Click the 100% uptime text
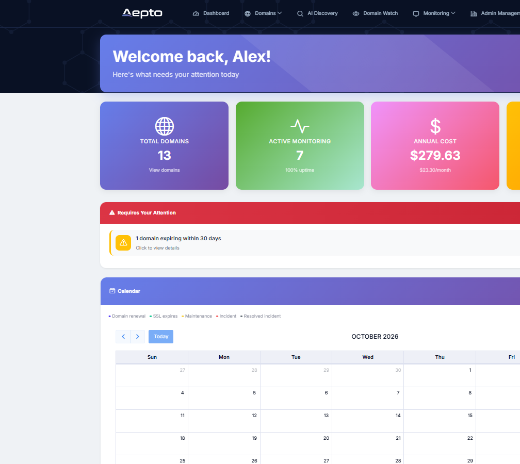This screenshot has width=520, height=464. [x=300, y=170]
